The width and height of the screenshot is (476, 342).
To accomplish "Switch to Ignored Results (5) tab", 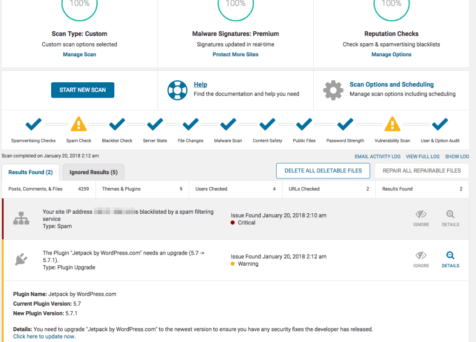I will 93,172.
